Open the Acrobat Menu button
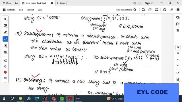Image resolution: width=182 pixels, height=102 pixels. tap(7, 3)
